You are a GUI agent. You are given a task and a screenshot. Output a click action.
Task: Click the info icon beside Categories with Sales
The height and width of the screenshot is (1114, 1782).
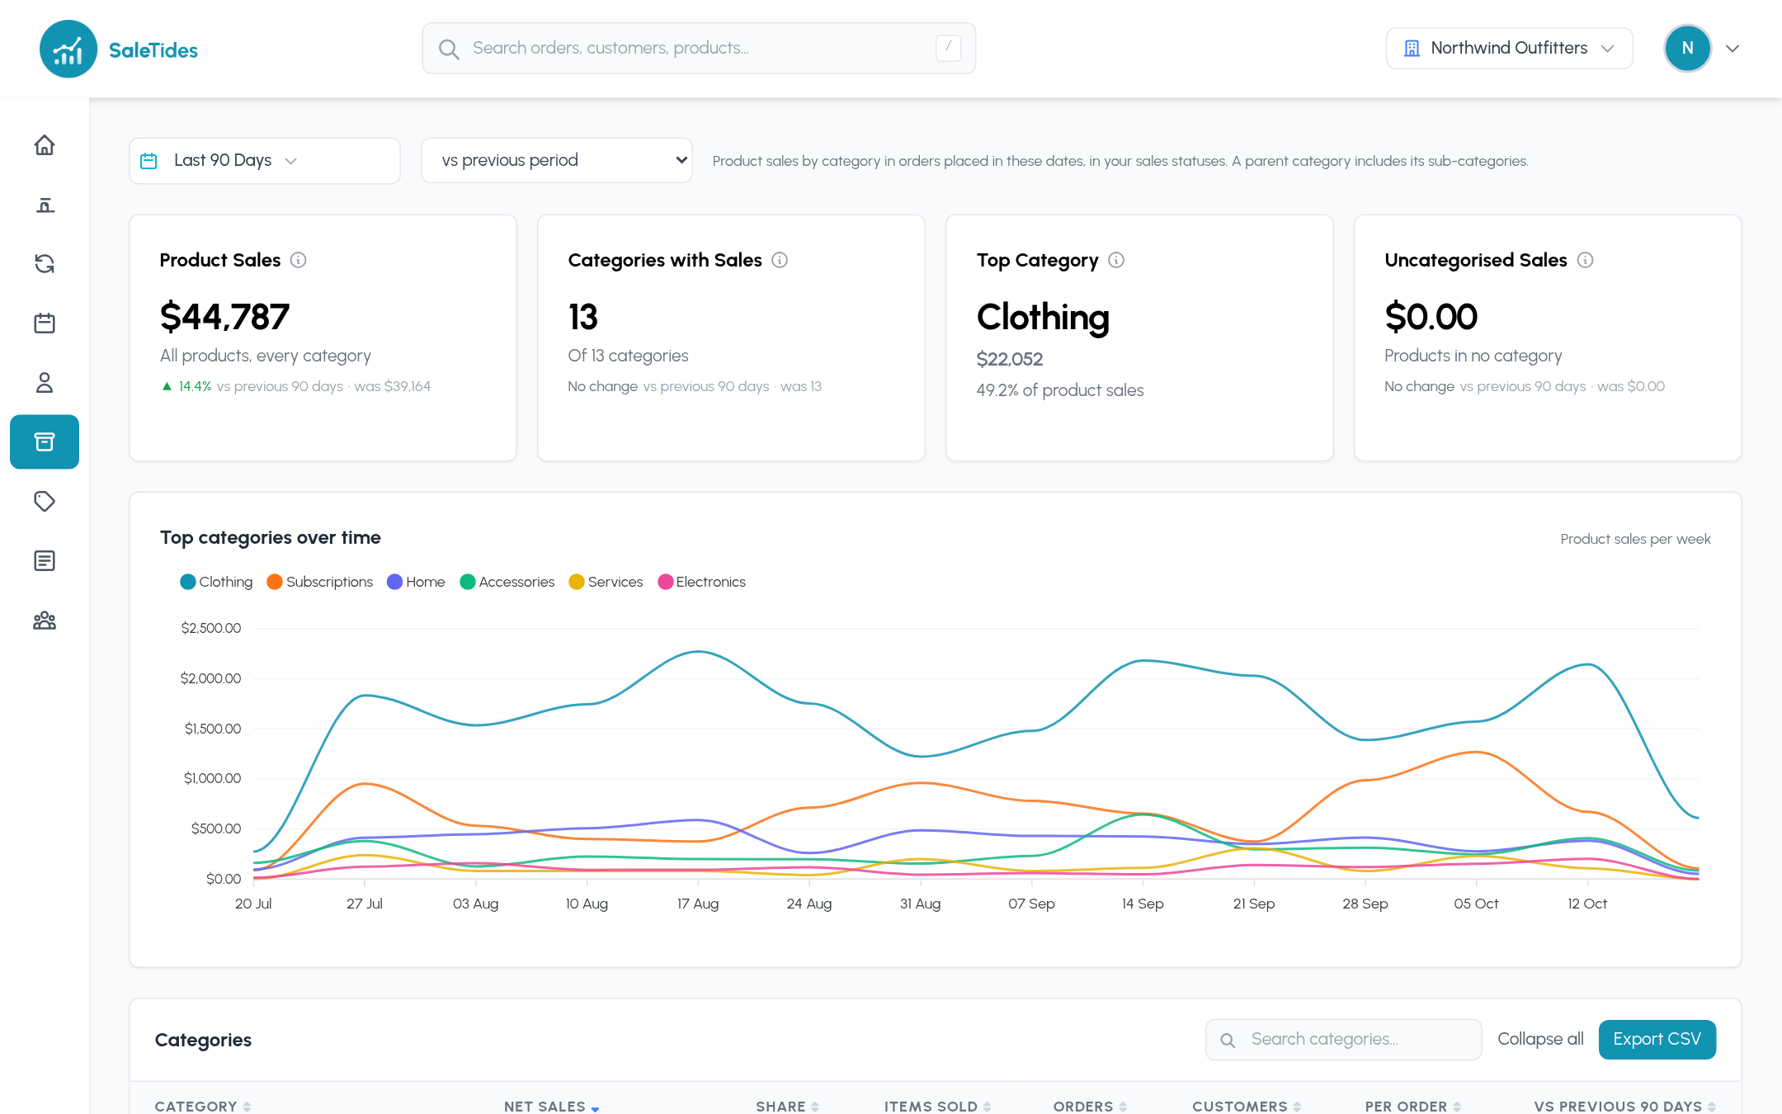[x=780, y=260]
